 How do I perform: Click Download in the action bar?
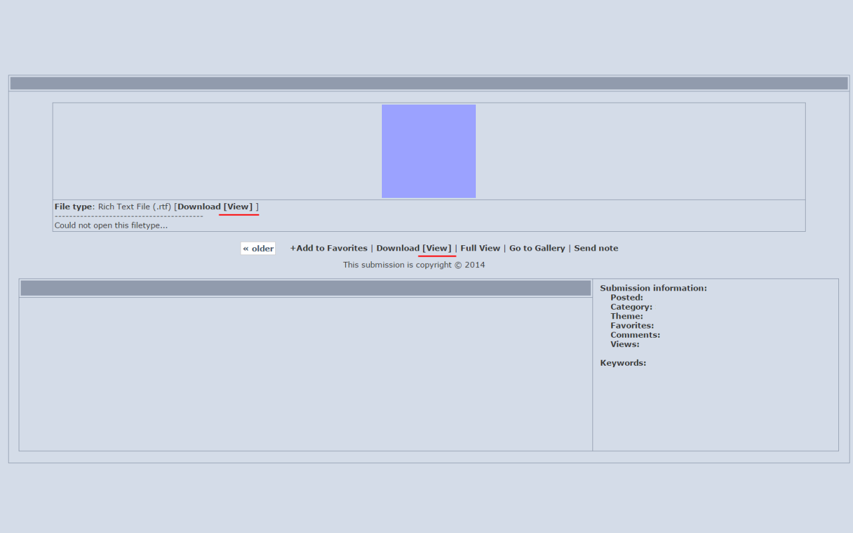click(398, 248)
